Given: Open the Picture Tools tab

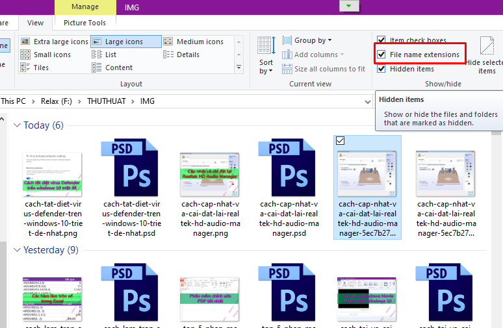Looking at the screenshot, I should [84, 23].
